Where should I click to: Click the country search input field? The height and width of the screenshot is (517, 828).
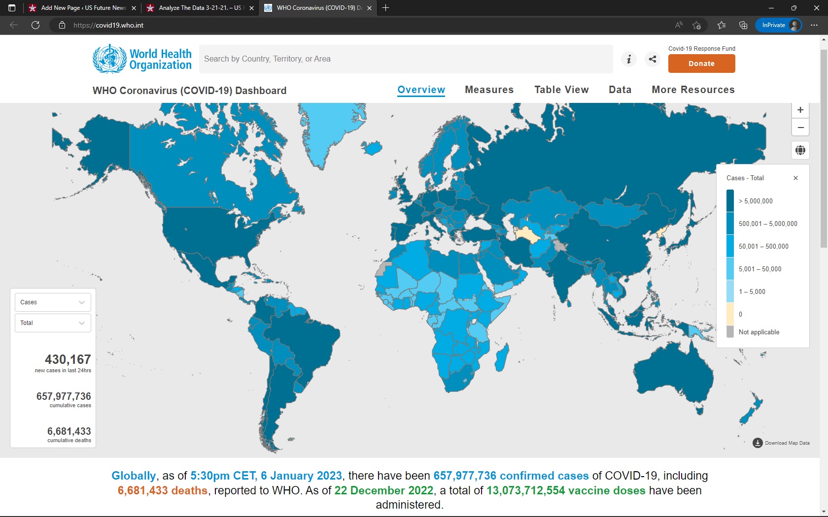click(x=406, y=59)
